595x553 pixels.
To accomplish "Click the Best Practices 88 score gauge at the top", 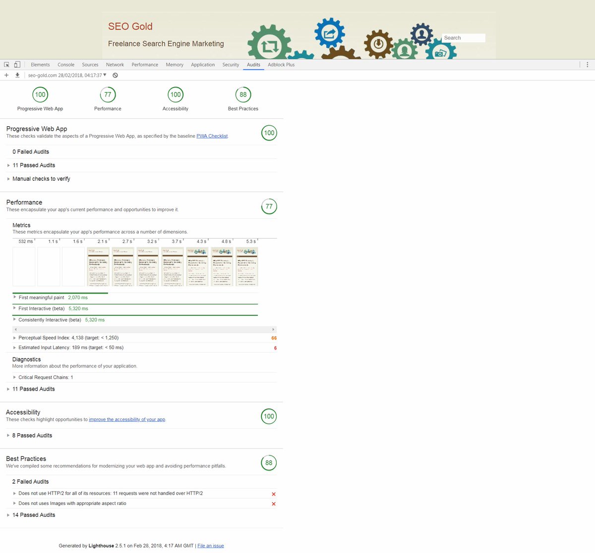I will pyautogui.click(x=243, y=95).
